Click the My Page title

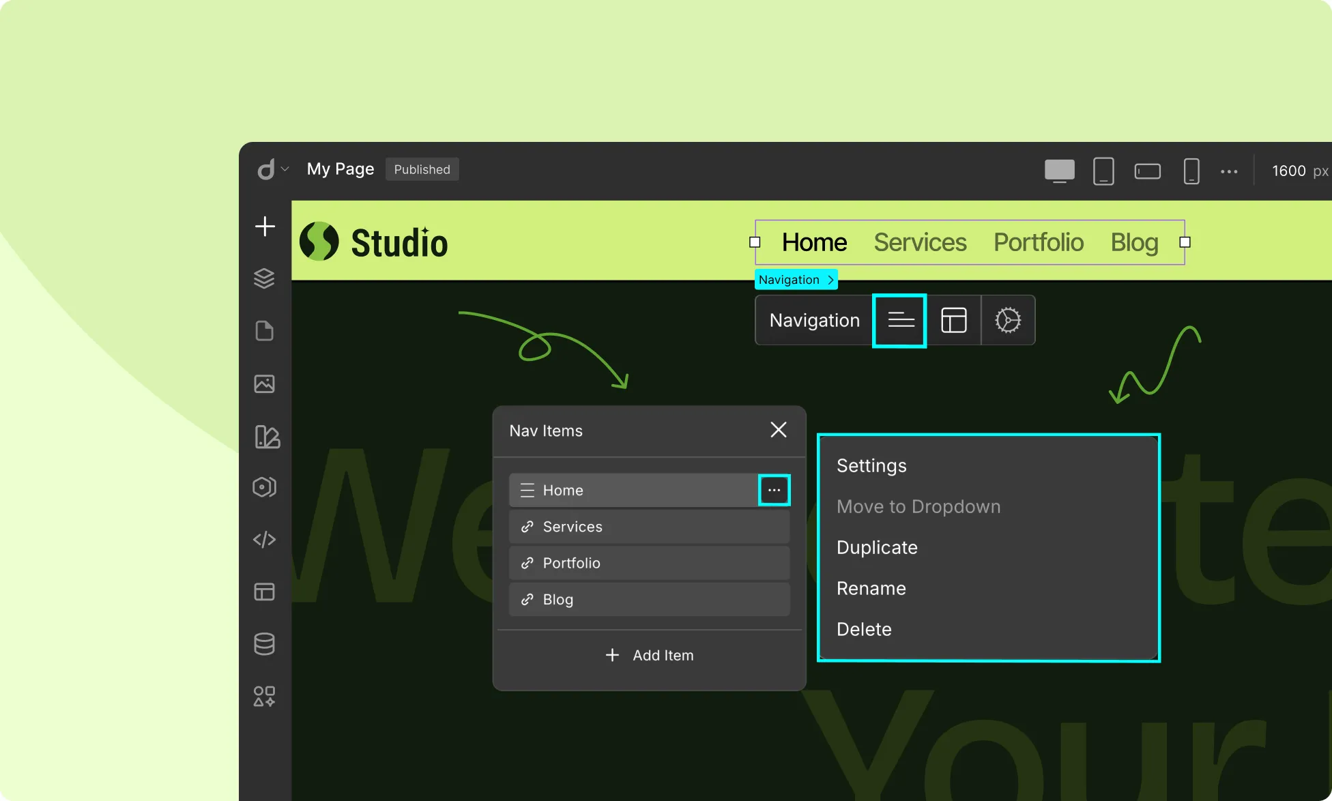341,169
